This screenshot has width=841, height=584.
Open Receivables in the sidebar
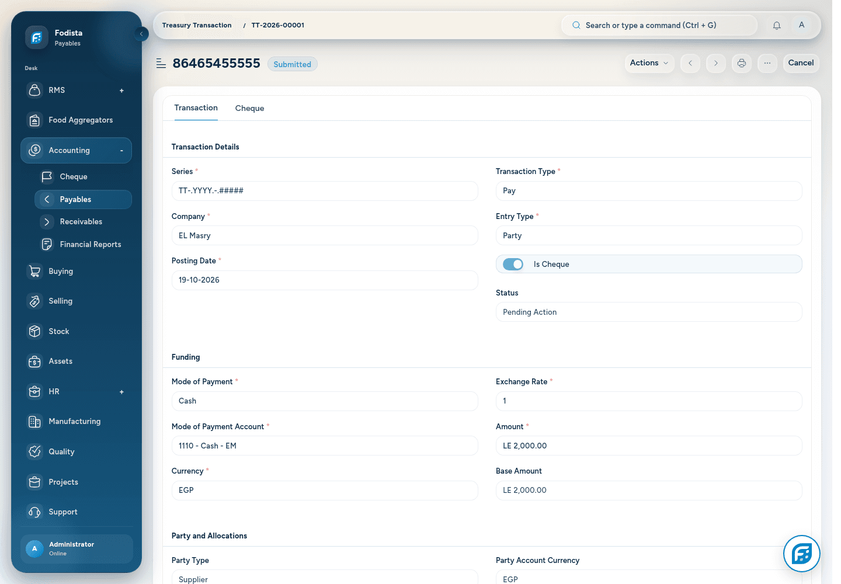click(x=83, y=222)
